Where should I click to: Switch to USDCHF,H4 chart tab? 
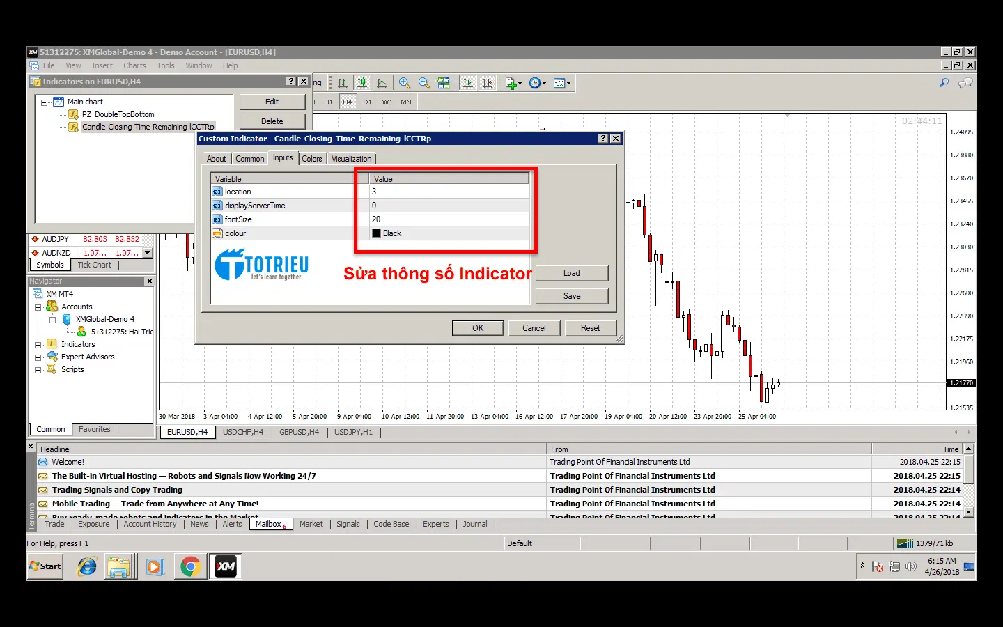tap(243, 432)
